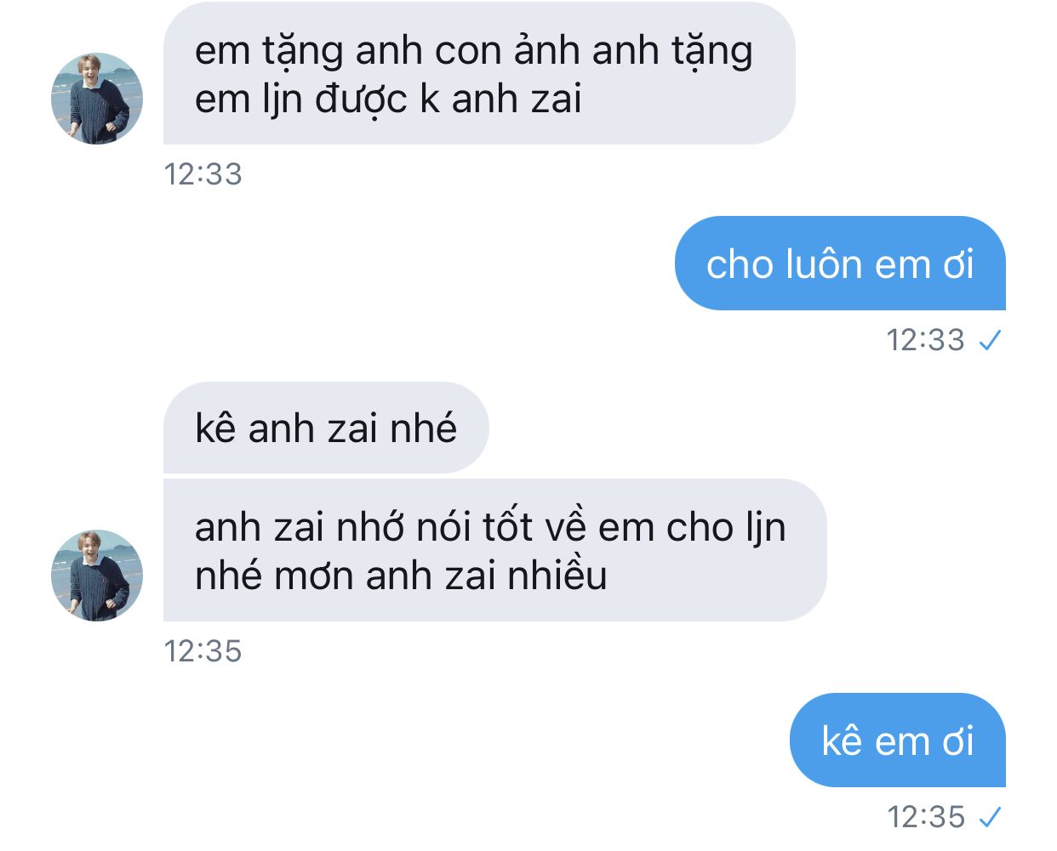Tap the blue 'cho luôn em ơi' bubble
Image resolution: width=1057 pixels, height=851 pixels.
tap(840, 264)
